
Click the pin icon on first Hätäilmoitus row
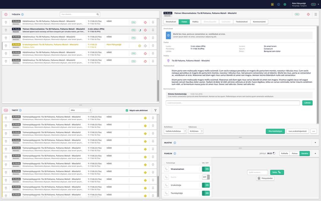153,22
